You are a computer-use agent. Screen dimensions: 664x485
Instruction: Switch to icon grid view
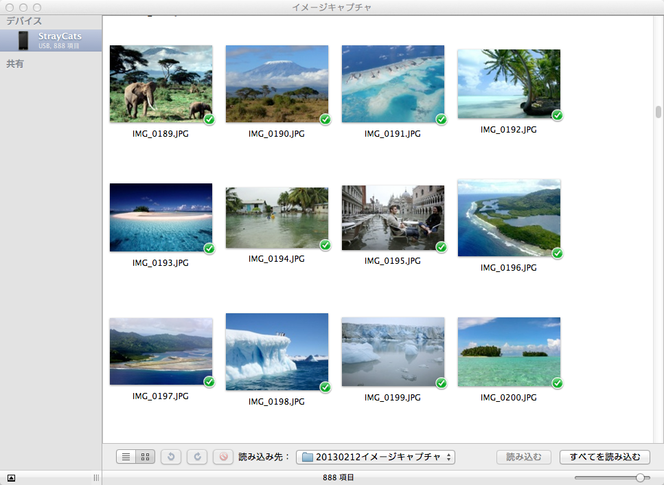click(146, 457)
